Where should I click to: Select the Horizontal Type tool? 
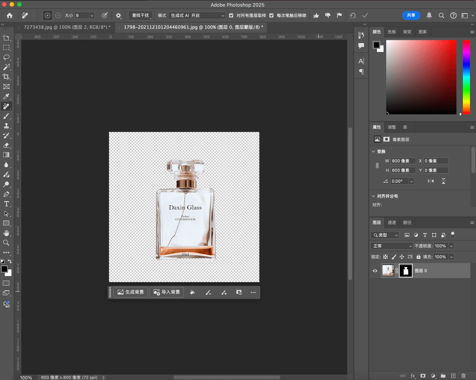(6, 204)
